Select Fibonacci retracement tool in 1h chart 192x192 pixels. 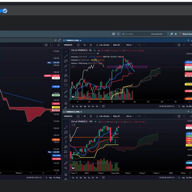[x=66, y=61]
